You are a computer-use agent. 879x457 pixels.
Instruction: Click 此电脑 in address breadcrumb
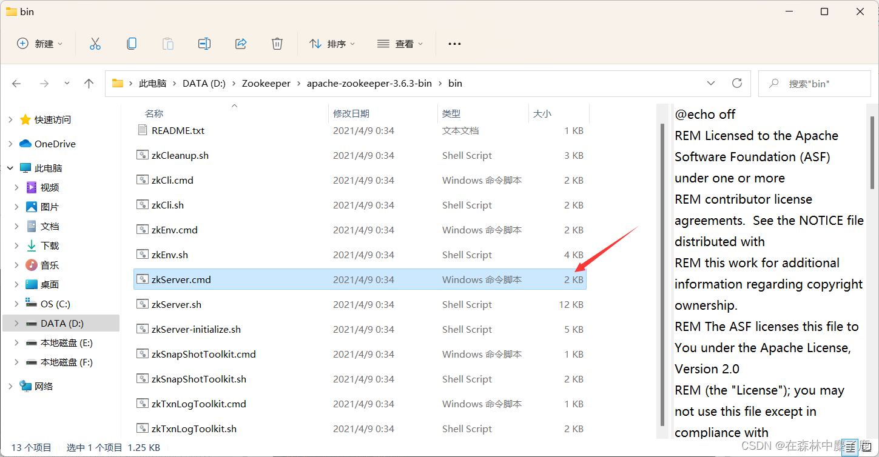(x=152, y=83)
